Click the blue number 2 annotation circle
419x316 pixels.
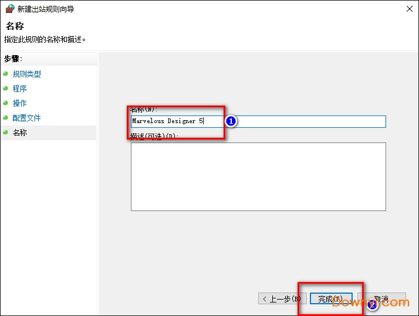click(372, 304)
